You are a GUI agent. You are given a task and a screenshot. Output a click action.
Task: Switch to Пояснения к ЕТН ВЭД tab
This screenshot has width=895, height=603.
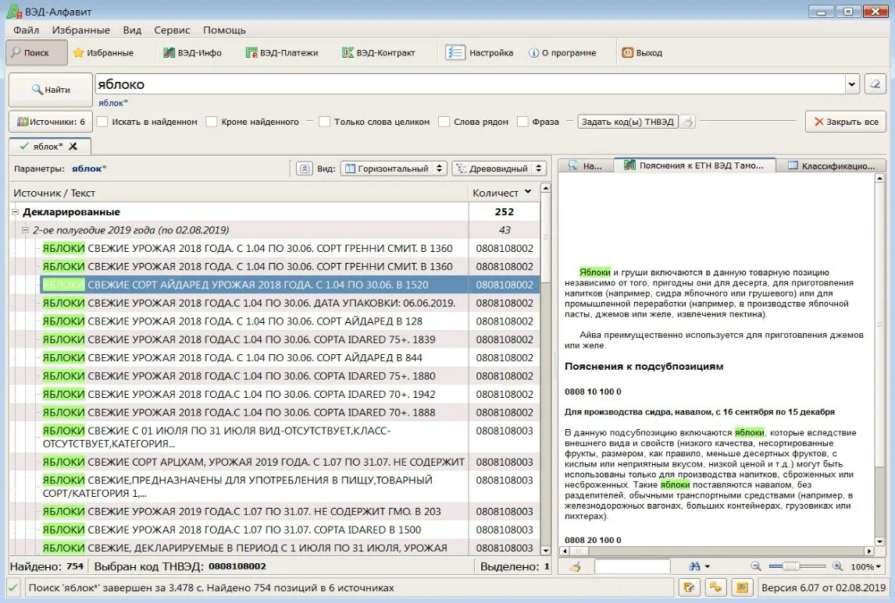pyautogui.click(x=694, y=165)
